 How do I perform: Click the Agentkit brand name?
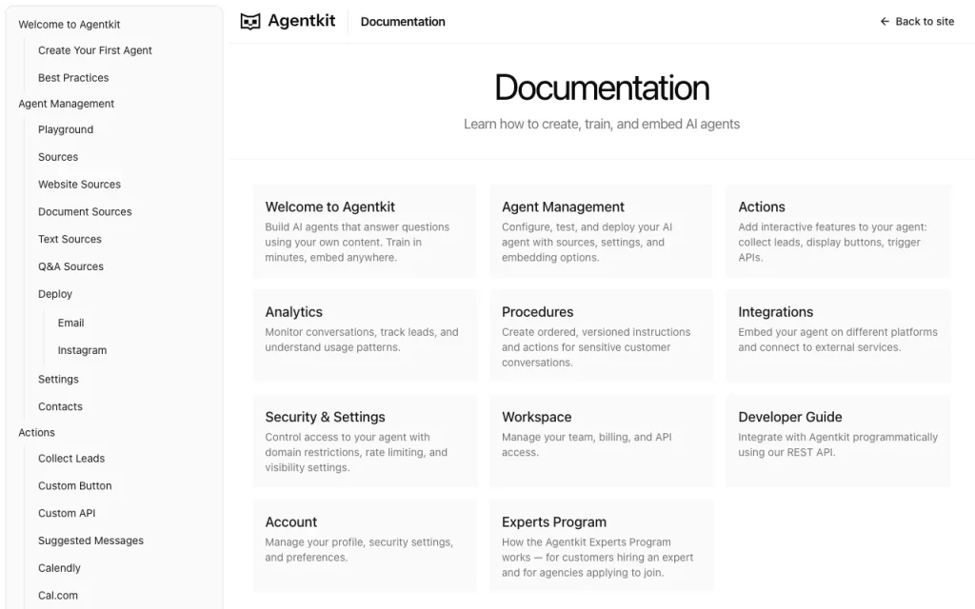(302, 21)
